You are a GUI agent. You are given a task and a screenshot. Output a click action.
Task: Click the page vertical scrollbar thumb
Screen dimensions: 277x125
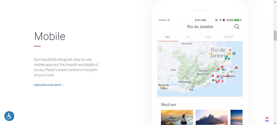(275, 36)
